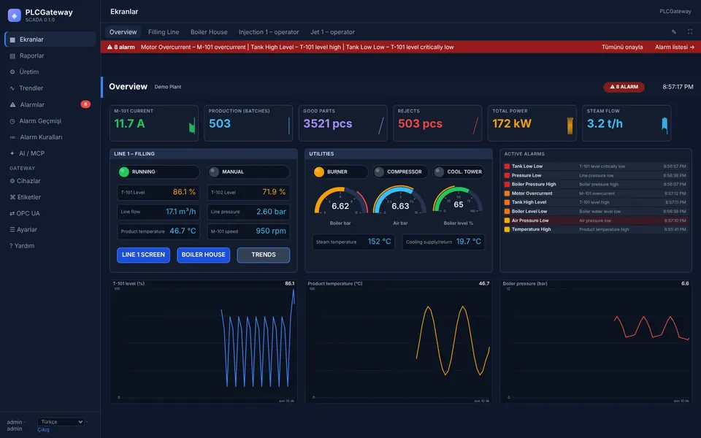
Task: Open Alarm Geçmişi via its clock icon
Action: point(12,121)
